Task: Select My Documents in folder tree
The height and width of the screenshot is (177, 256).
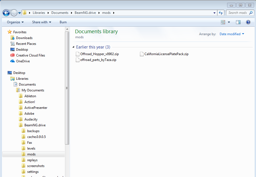Action: [33, 90]
